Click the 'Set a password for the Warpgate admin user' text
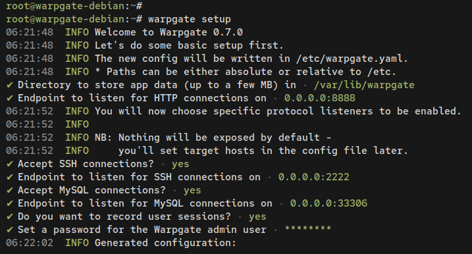The image size is (472, 254). [142, 230]
